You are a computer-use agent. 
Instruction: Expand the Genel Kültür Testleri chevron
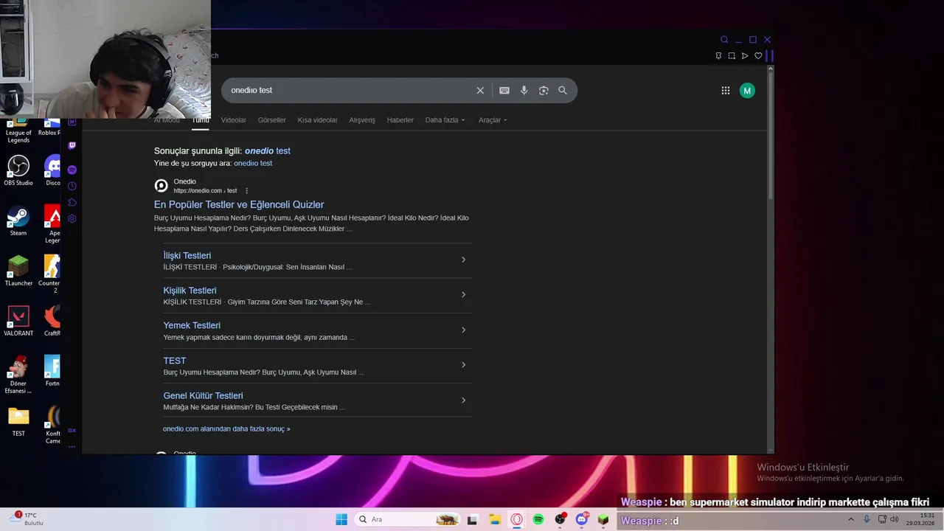[x=463, y=400]
